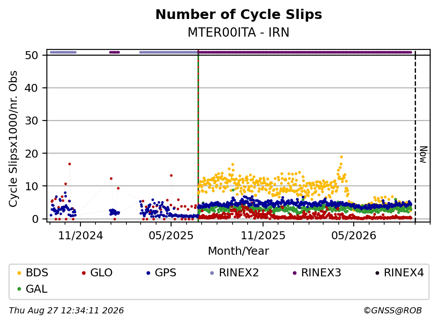Click the '©GNSS@ROB' credit text
This screenshot has height=324, width=439.
coord(393,311)
